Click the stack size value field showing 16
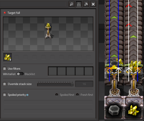This screenshot has height=121, width=144. pos(84,84)
